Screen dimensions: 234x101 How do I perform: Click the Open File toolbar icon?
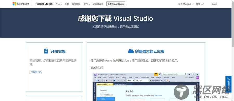coord(109,81)
